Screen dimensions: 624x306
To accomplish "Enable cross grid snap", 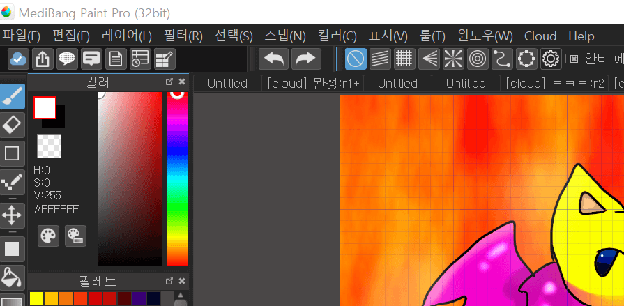I will tap(404, 59).
